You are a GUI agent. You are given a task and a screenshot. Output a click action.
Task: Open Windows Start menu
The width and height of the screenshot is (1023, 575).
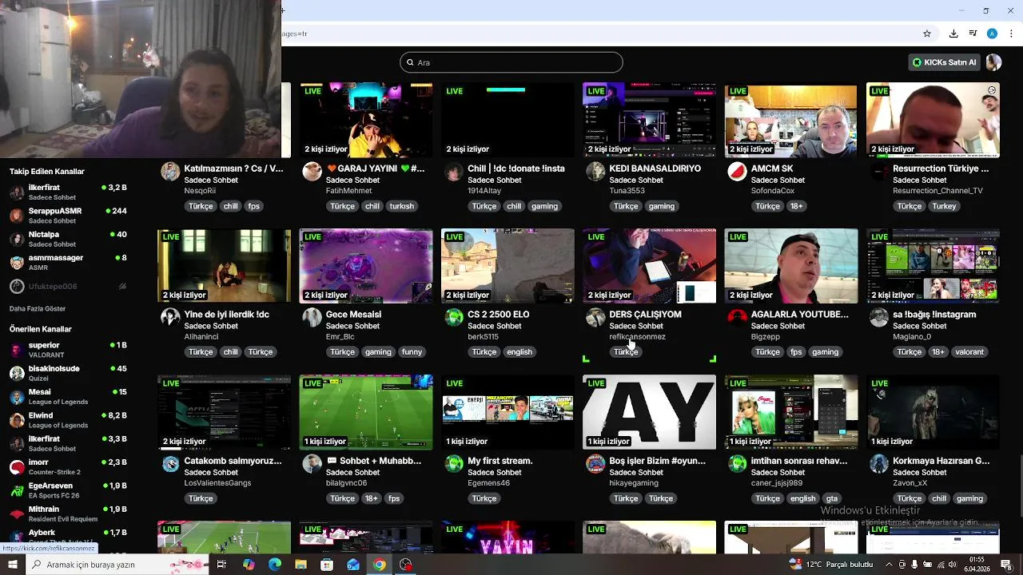tap(12, 565)
